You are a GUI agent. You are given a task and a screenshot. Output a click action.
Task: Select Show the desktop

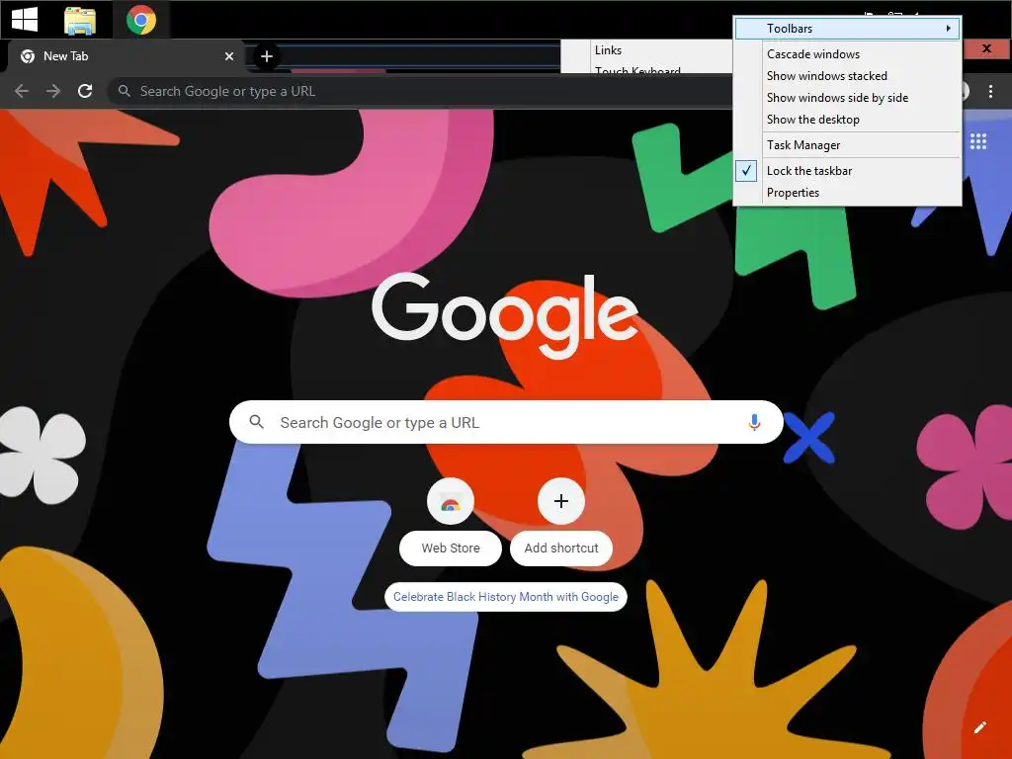tap(847, 120)
